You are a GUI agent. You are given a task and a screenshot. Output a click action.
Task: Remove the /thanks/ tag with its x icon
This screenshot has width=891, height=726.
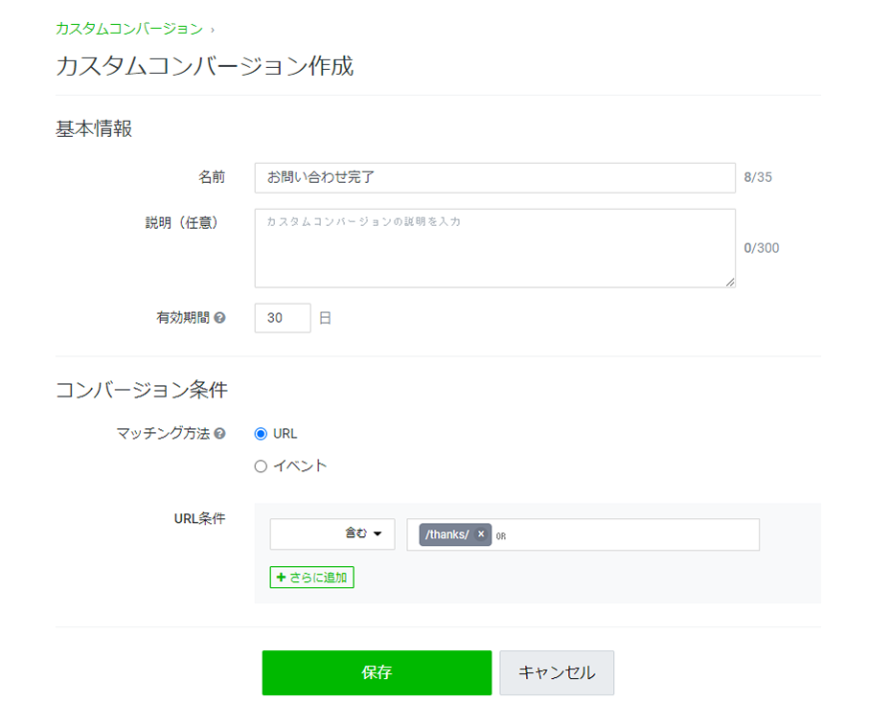click(x=481, y=534)
